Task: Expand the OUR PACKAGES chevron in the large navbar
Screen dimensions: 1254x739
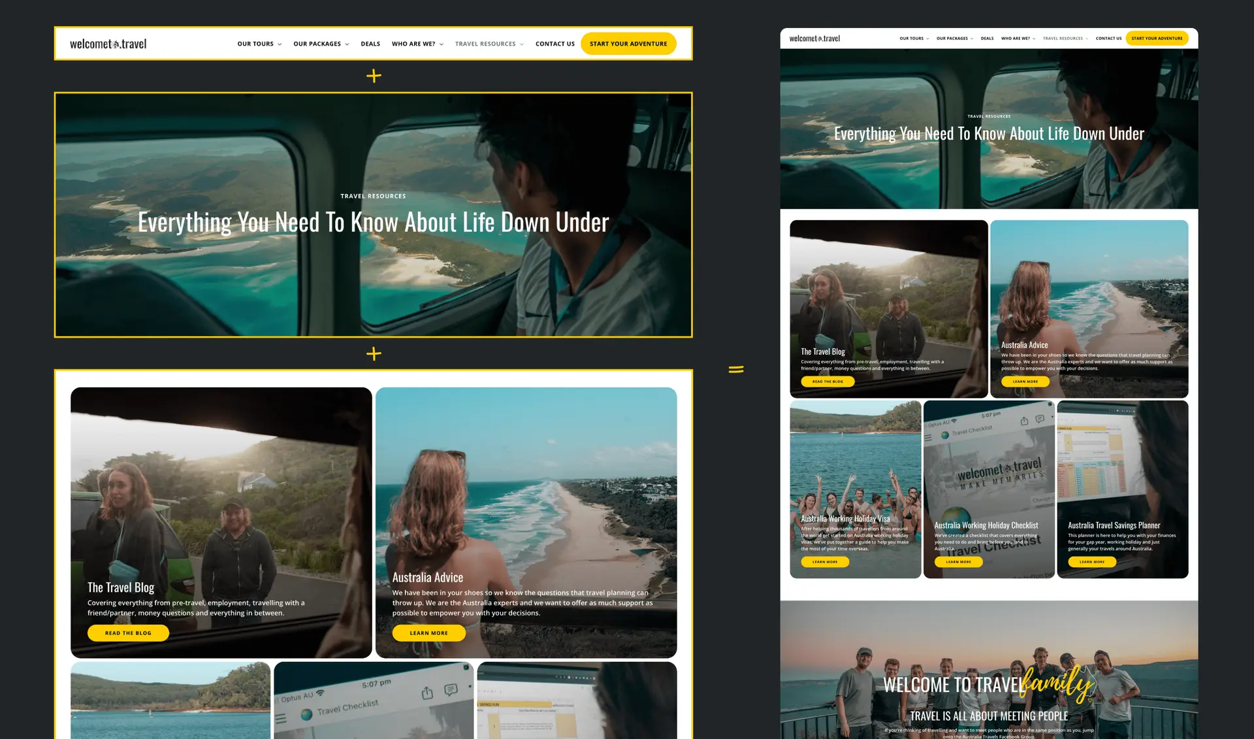Action: [x=347, y=44]
